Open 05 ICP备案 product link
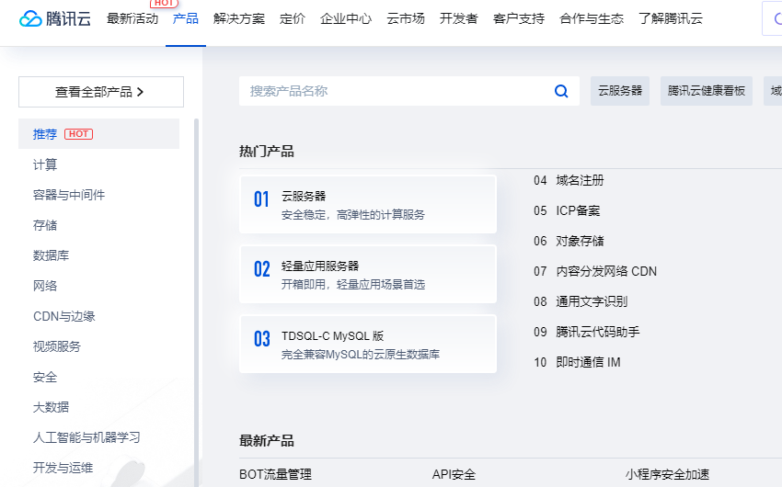The width and height of the screenshot is (782, 487). [x=567, y=210]
